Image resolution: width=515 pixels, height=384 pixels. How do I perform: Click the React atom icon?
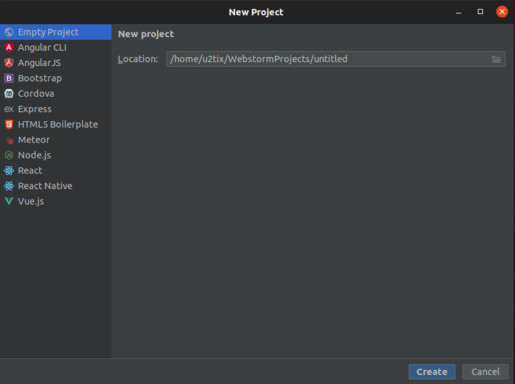pyautogui.click(x=8, y=171)
